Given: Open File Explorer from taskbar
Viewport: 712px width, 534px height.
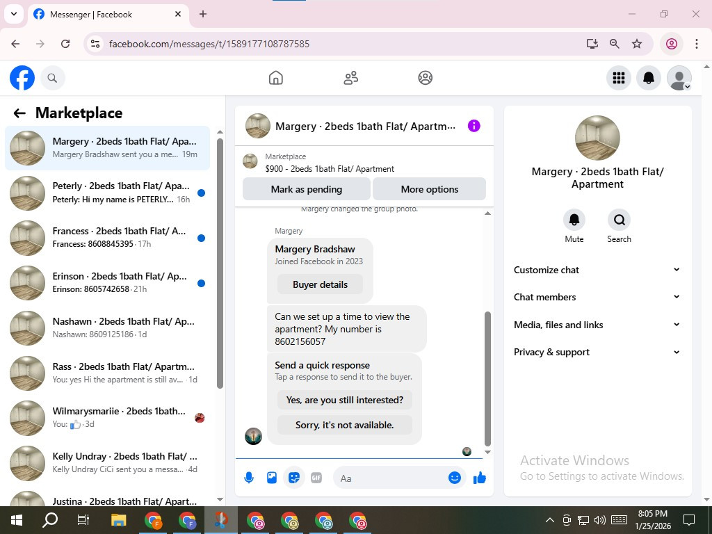Looking at the screenshot, I should (118, 520).
